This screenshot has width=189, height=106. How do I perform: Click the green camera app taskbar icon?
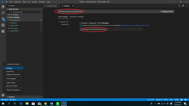pos(57,104)
